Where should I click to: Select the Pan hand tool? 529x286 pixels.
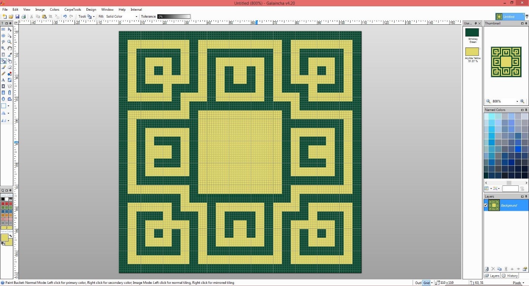tap(10, 48)
